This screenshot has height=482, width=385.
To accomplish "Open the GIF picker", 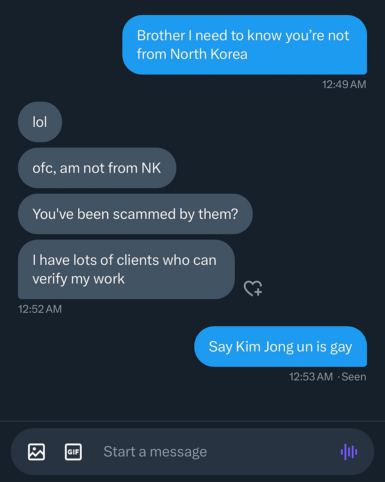I will [x=73, y=452].
